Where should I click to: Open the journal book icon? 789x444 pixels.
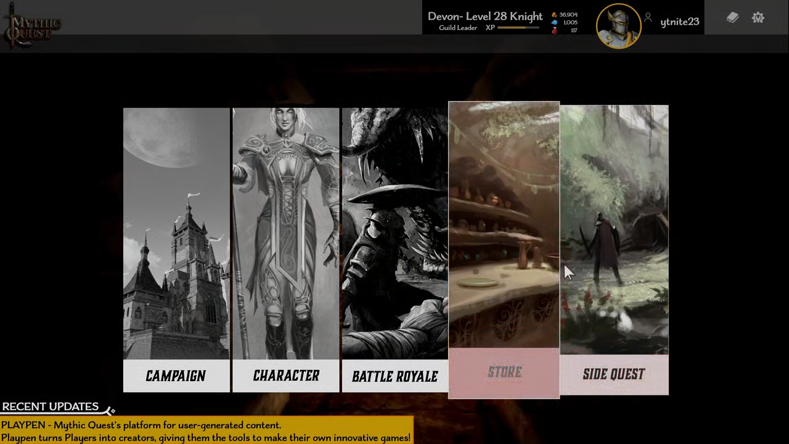pos(732,18)
